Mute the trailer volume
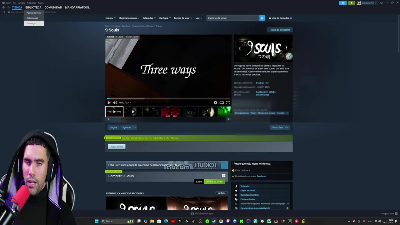This screenshot has width=400, height=225. click(x=115, y=102)
